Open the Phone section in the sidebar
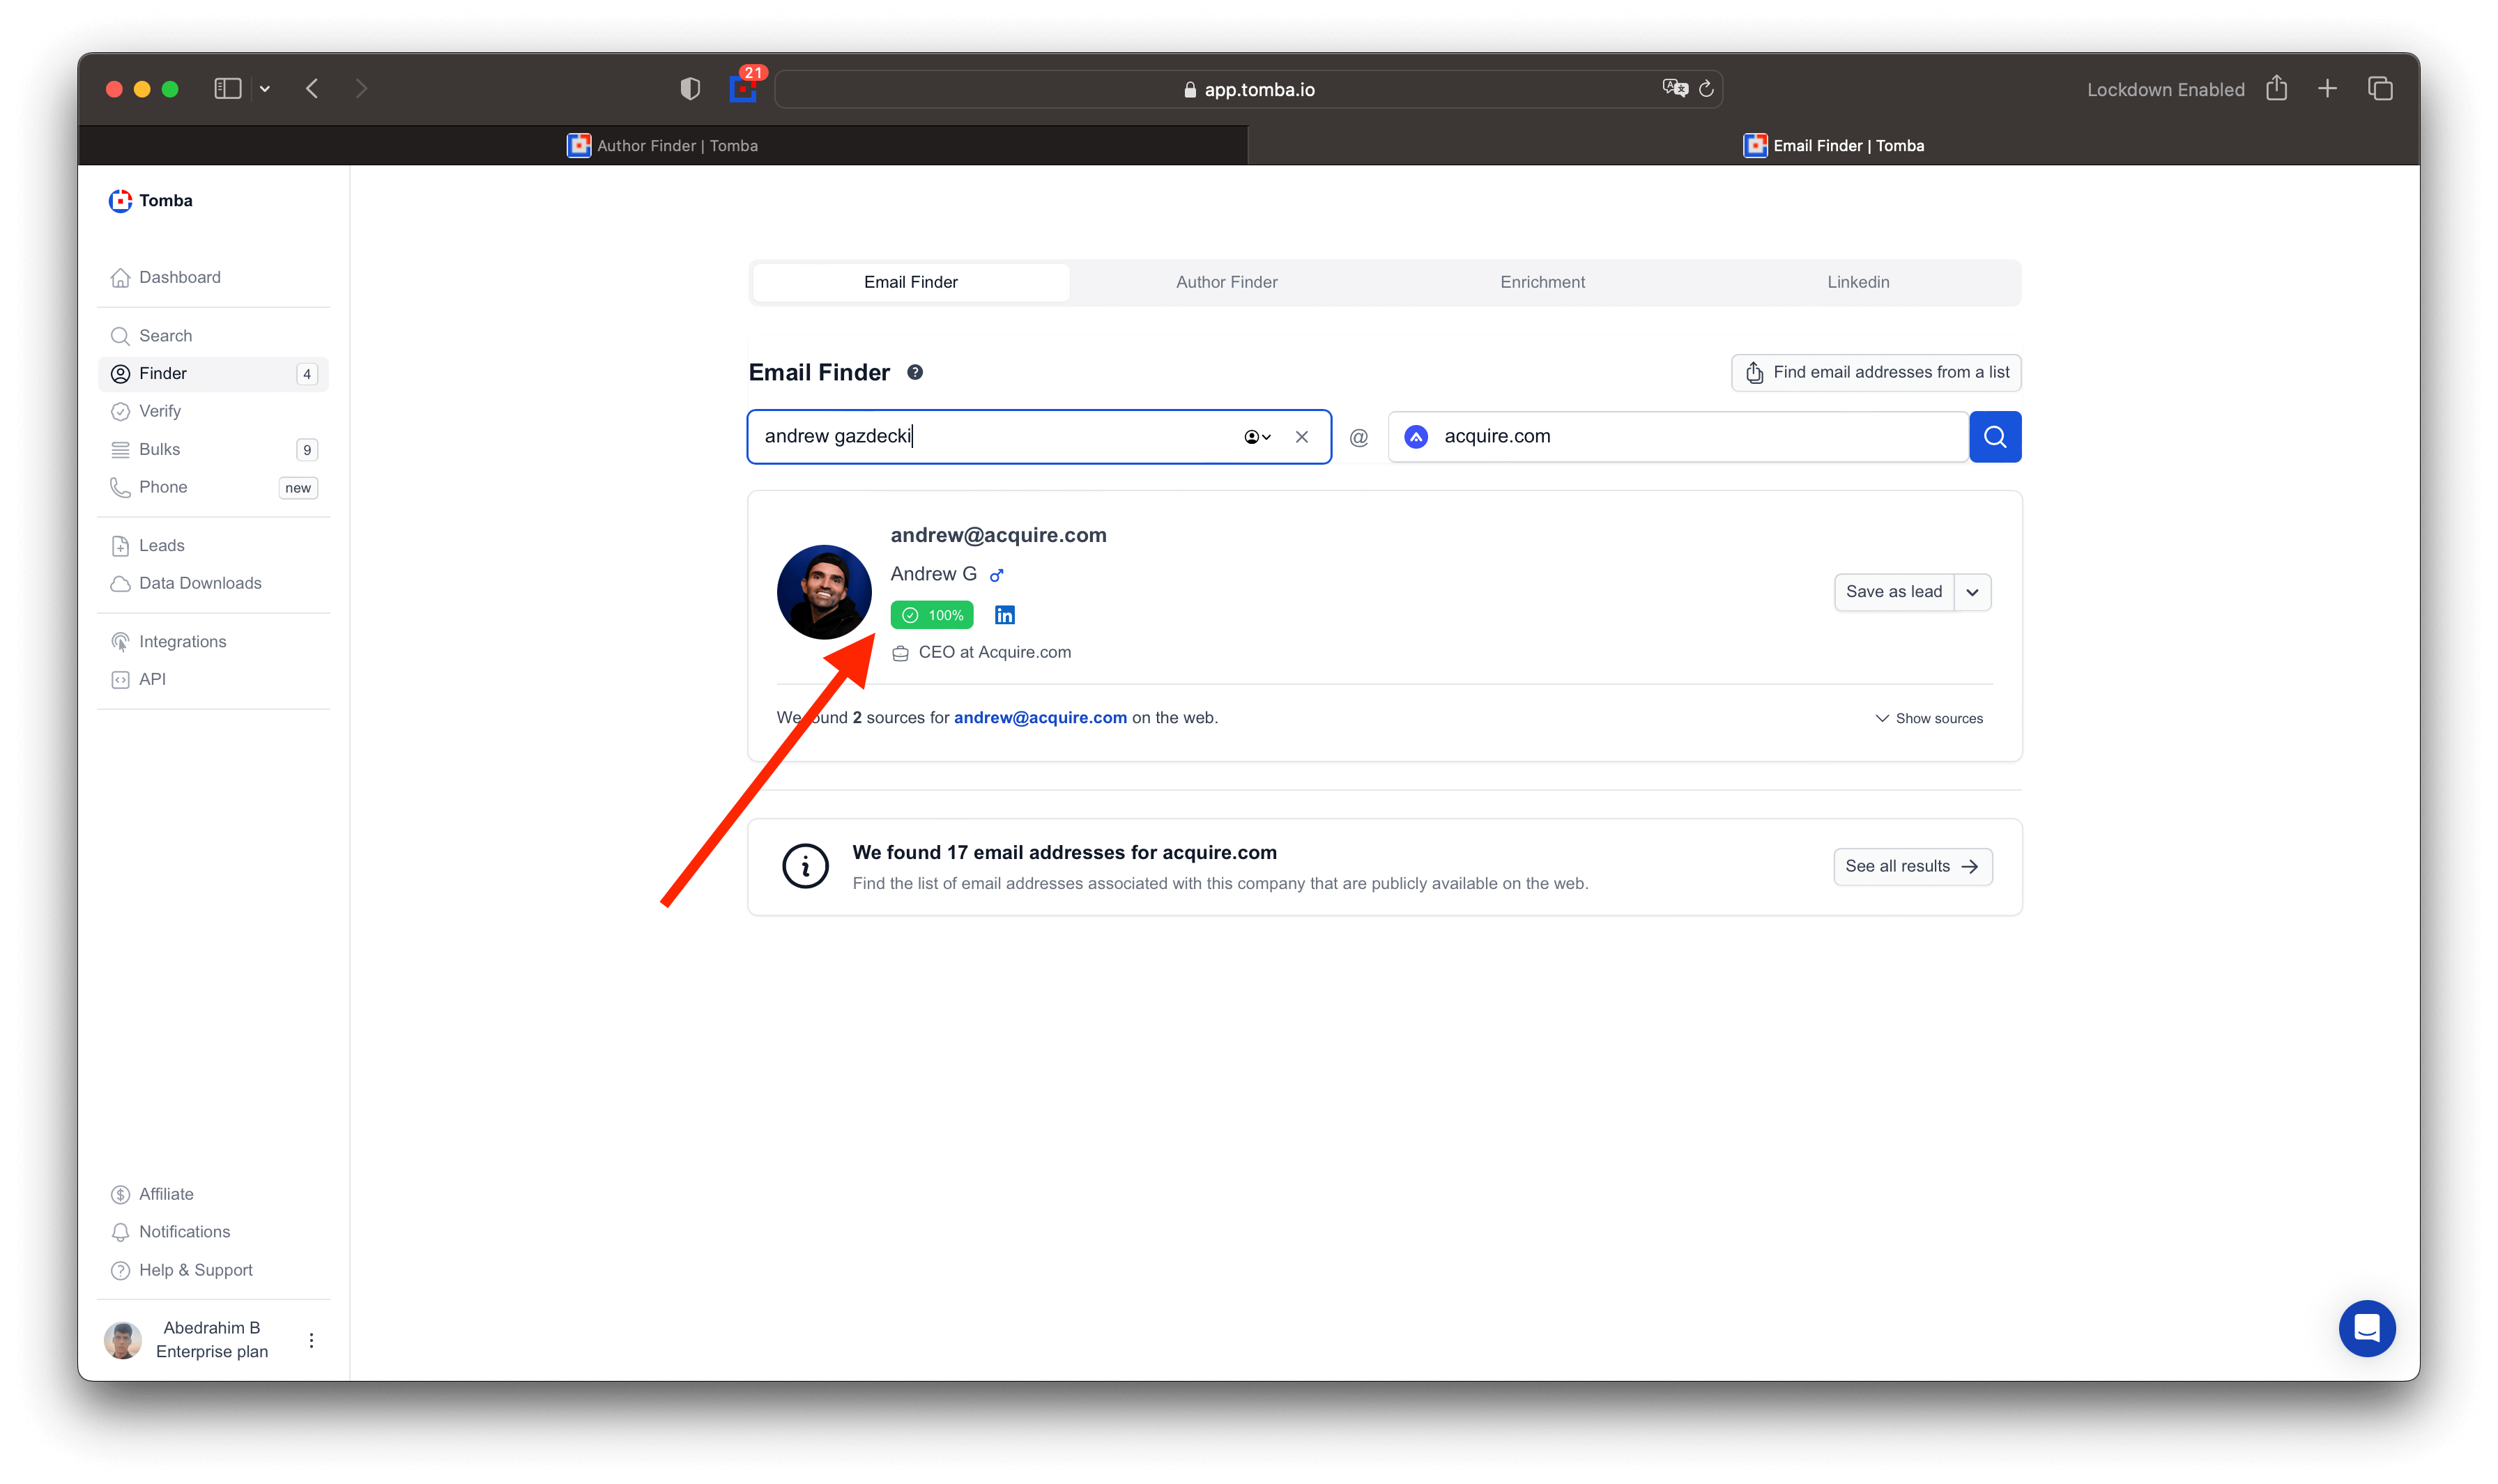 (213, 487)
